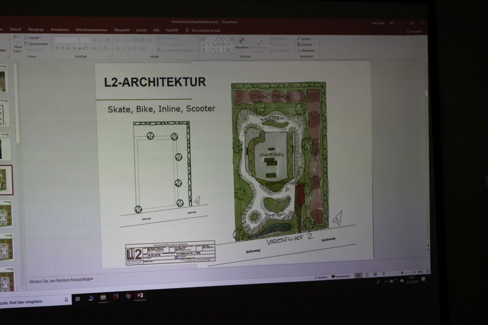The height and width of the screenshot is (325, 488).
Task: Expand the shapes gallery more arrow
Action: click(x=232, y=50)
